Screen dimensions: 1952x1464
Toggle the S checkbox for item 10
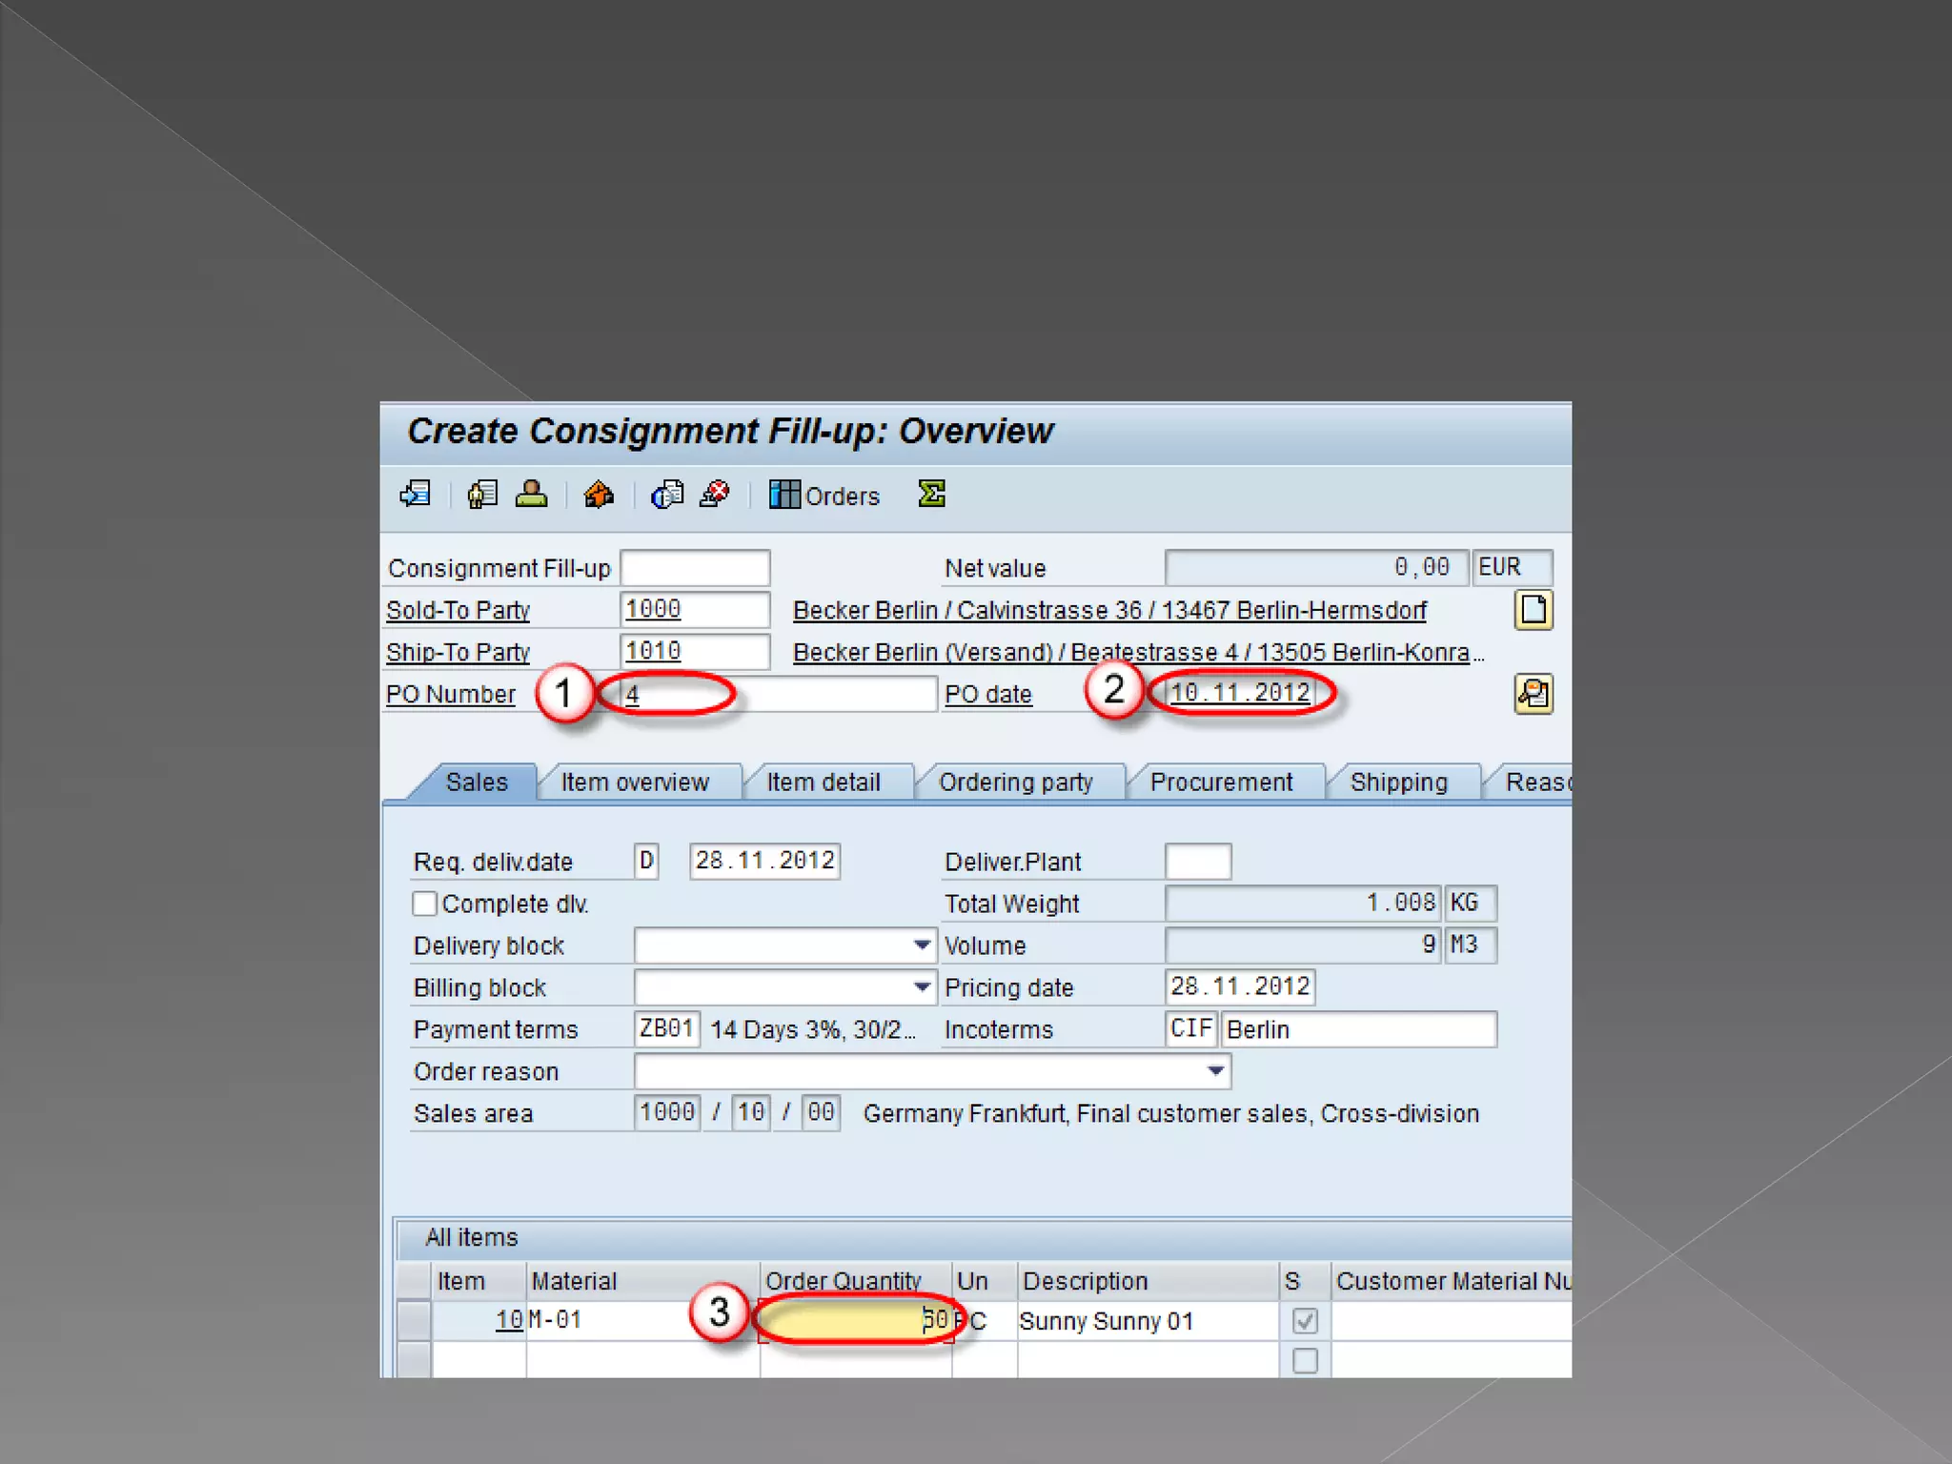point(1305,1320)
